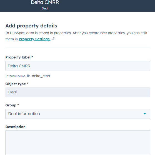Click the Internal name caption text
The image size is (155, 161).
tap(15, 76)
